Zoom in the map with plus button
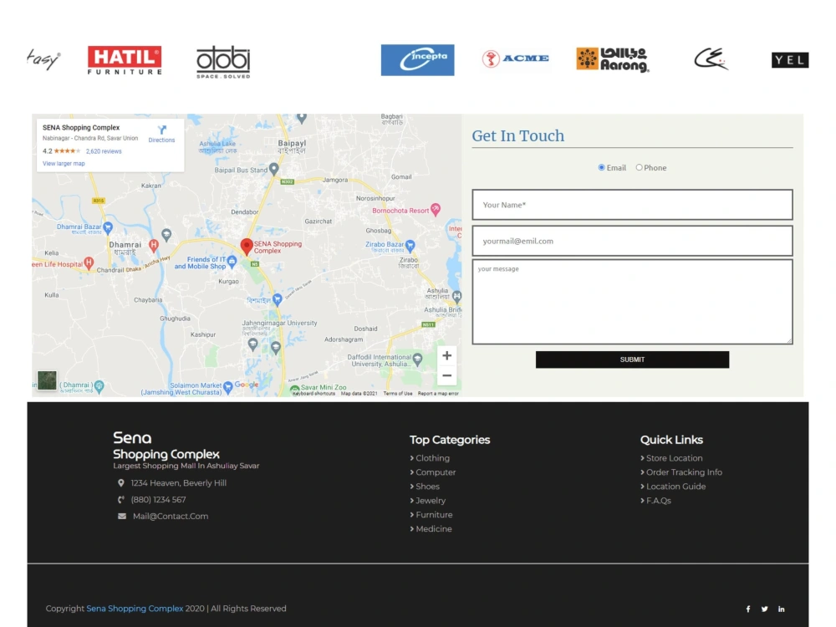Viewport: 836px width, 627px height. point(446,355)
